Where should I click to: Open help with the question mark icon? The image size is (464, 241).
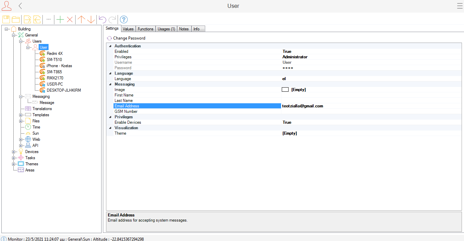tap(124, 19)
